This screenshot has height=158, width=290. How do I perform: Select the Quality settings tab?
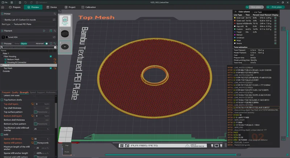[x=15, y=92]
